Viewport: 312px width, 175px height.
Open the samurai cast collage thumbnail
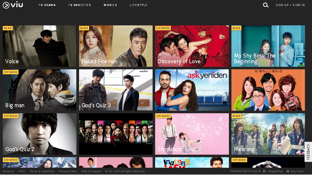(x=116, y=134)
